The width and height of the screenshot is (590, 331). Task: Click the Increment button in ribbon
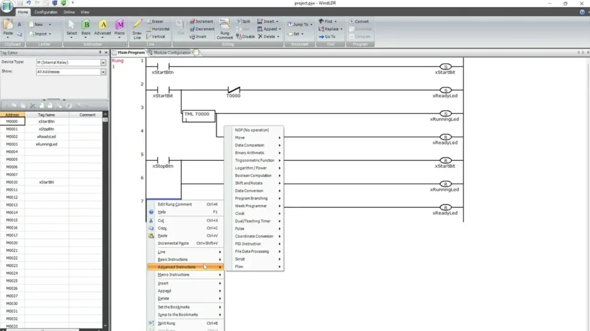[201, 21]
